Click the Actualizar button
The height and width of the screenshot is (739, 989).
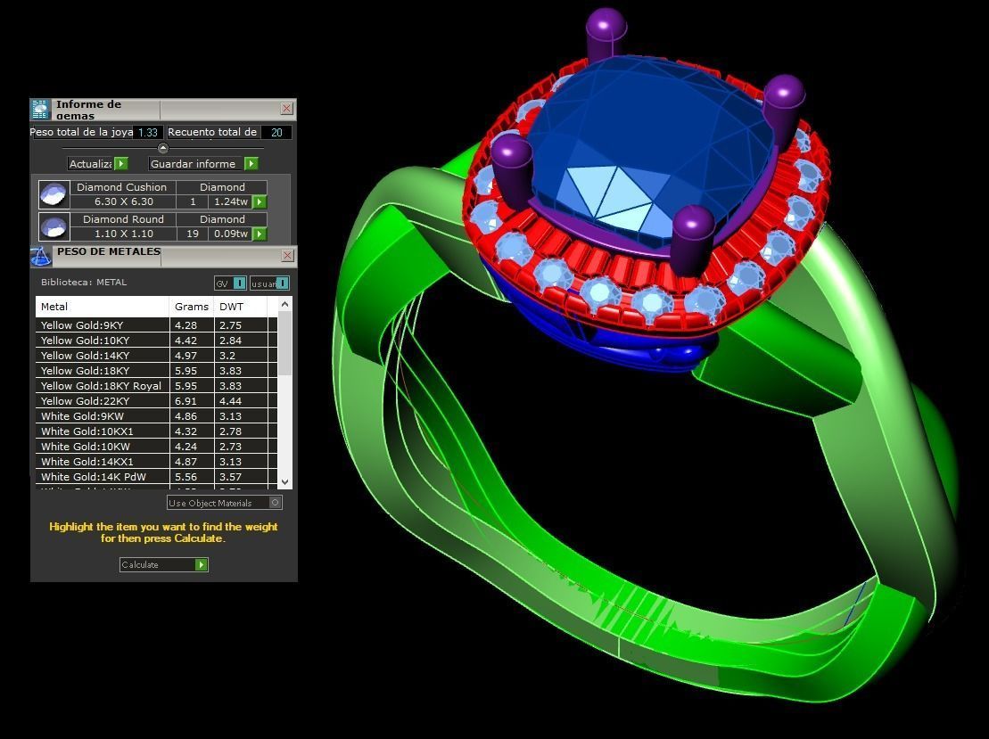pos(98,164)
